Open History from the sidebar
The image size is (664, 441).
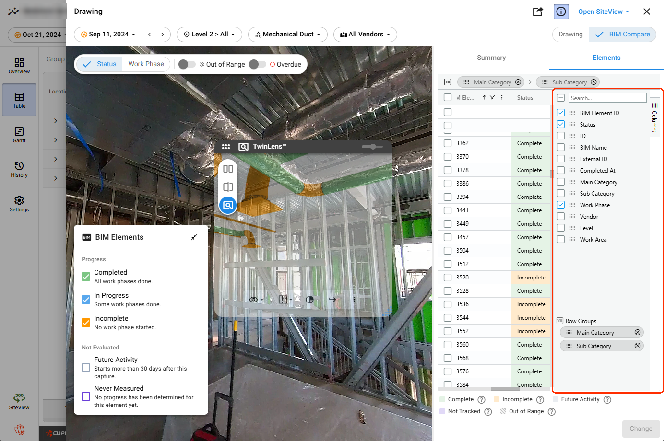click(x=19, y=169)
